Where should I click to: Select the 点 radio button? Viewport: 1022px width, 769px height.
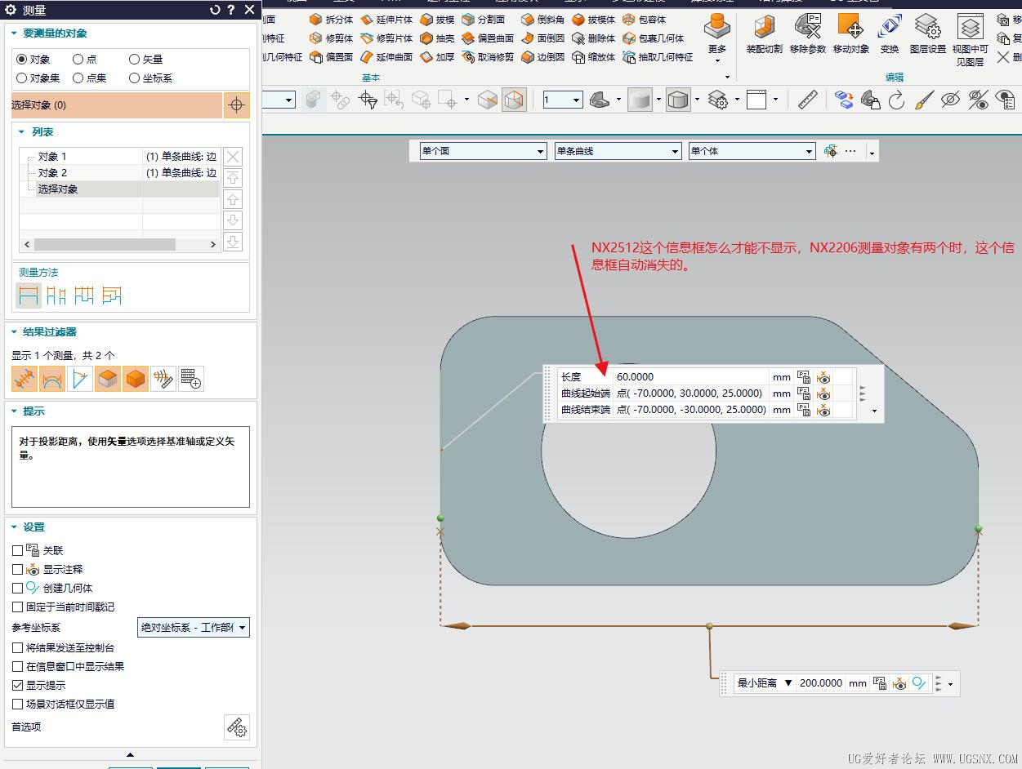click(78, 60)
